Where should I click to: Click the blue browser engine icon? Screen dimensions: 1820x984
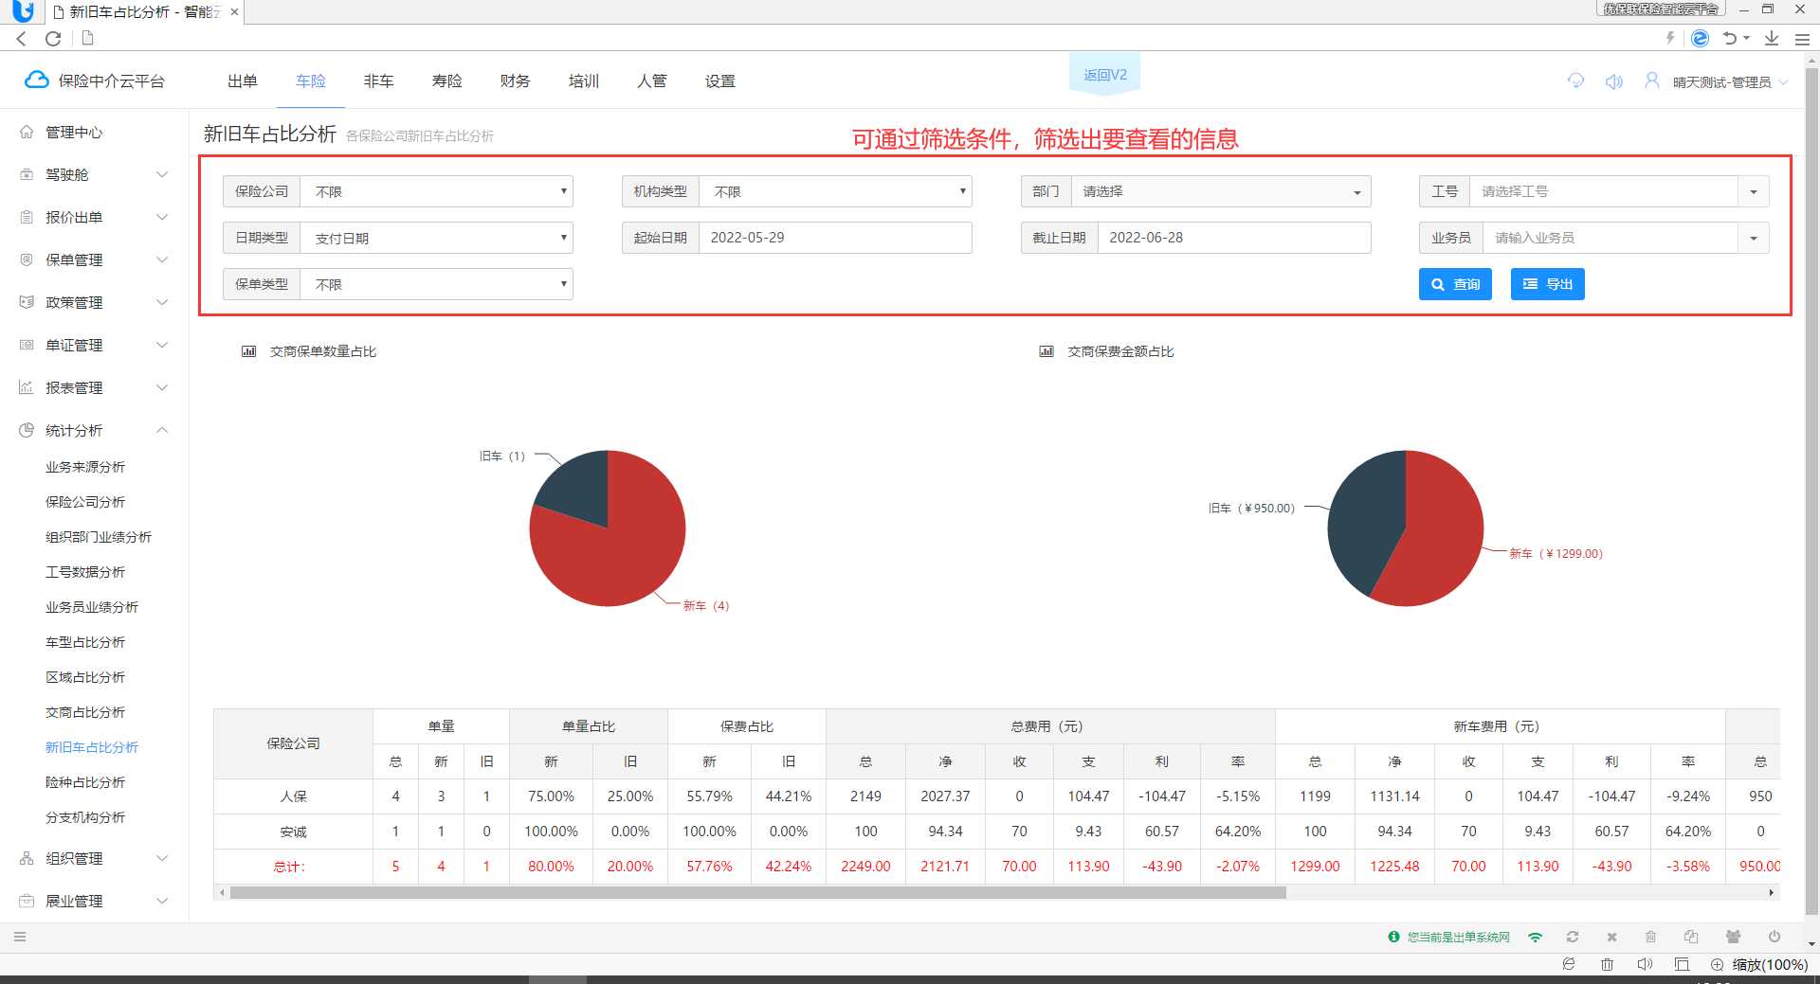(1700, 39)
